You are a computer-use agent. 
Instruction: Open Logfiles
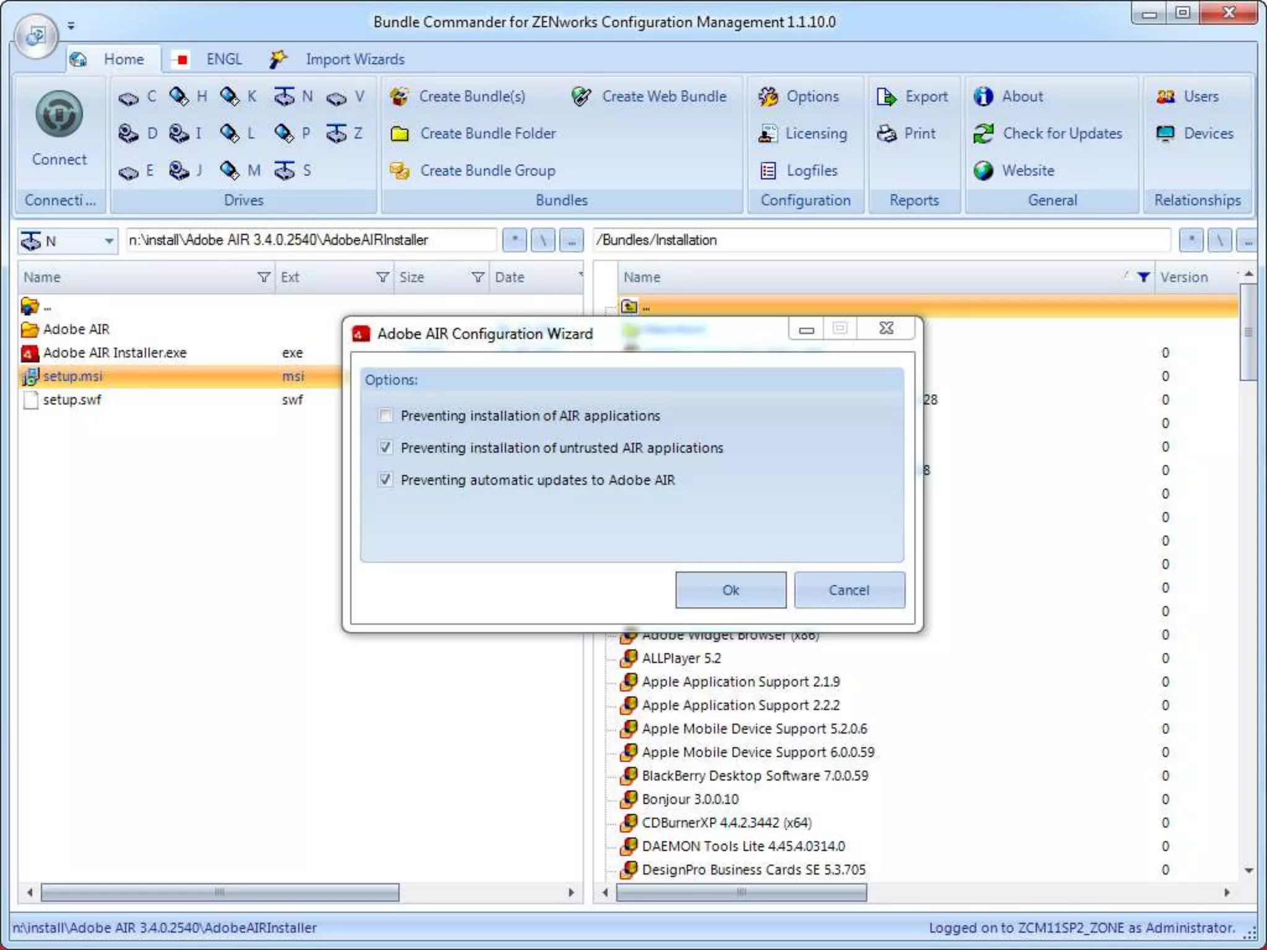pos(798,171)
